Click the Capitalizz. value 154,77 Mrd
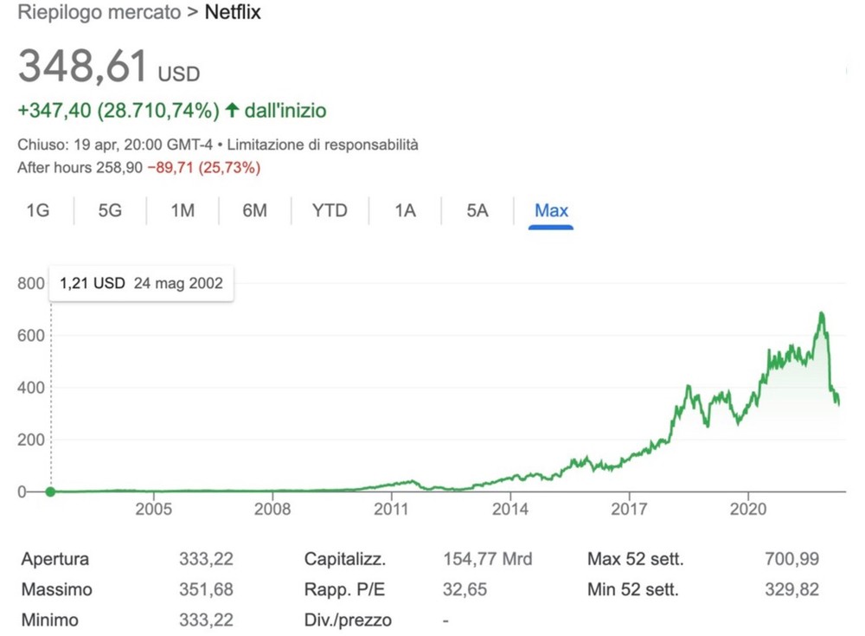 [x=487, y=559]
